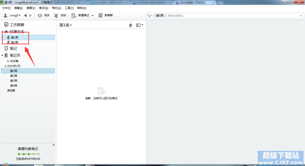Open 工作群聊 work chat in sidebar
The image size is (305, 166).
coord(14,25)
